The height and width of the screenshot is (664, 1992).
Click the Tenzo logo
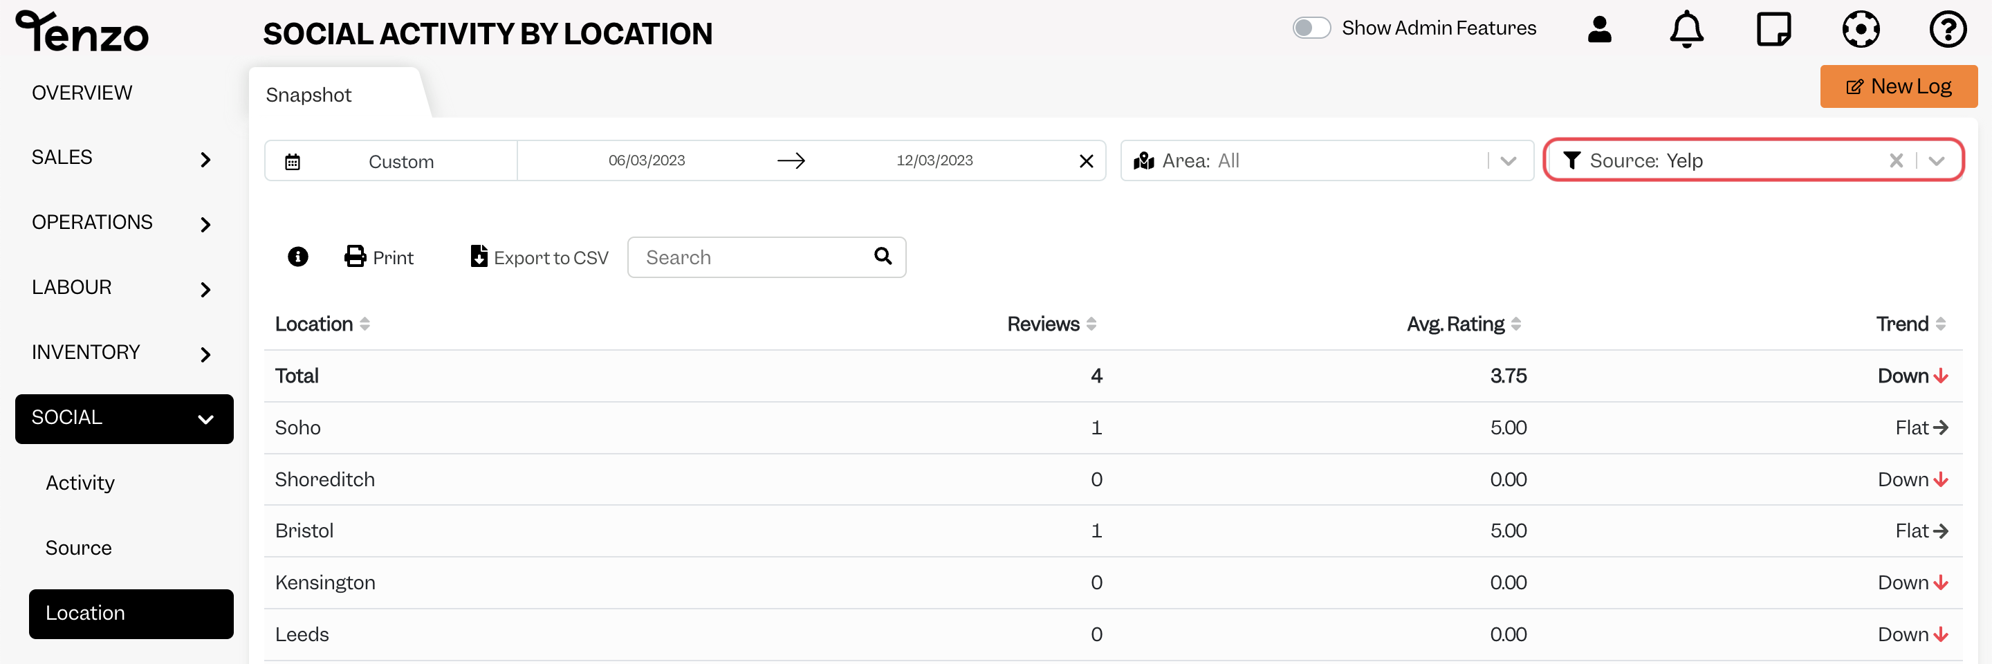point(82,32)
